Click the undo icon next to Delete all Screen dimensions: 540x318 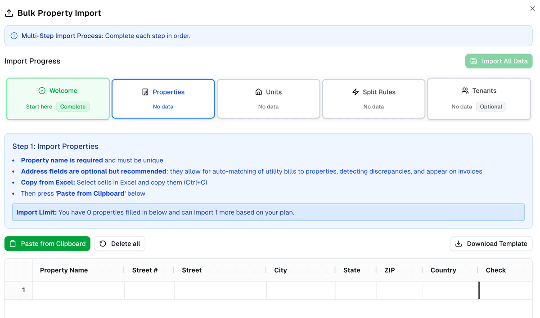[102, 243]
